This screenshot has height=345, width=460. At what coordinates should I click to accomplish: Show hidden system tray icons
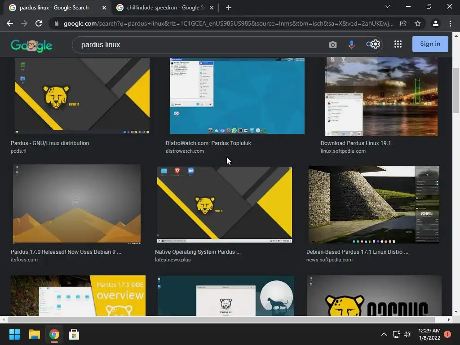click(384, 334)
